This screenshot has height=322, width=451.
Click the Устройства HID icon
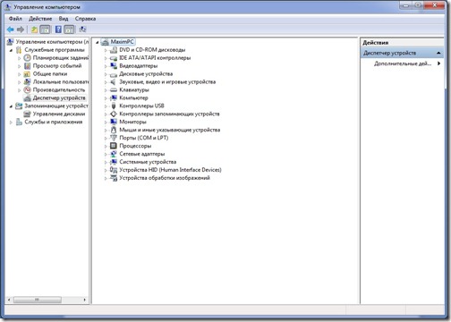(x=114, y=170)
